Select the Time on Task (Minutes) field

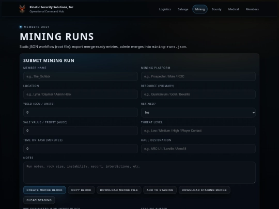(x=81, y=149)
